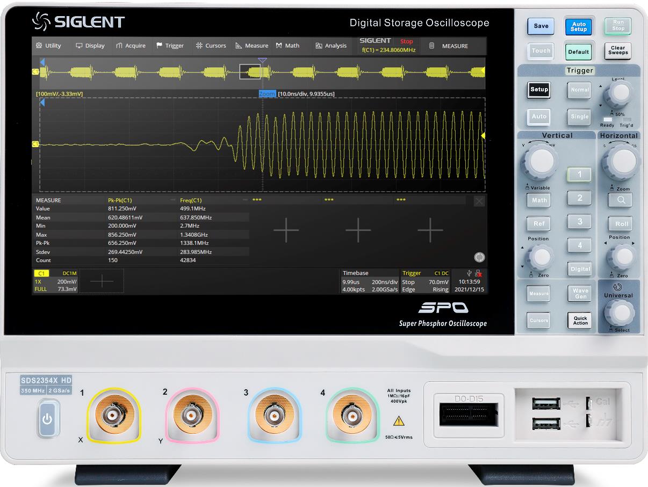The width and height of the screenshot is (648, 487).
Task: Open the C1 channel descriptor box
Action: click(x=56, y=281)
